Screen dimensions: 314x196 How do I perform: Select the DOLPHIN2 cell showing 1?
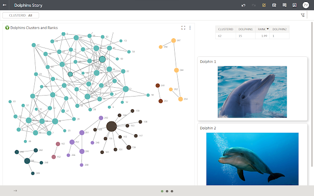point(279,36)
